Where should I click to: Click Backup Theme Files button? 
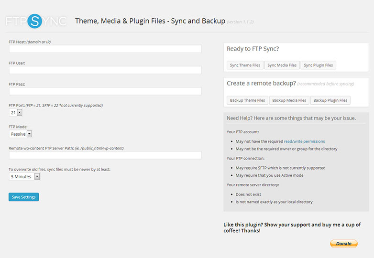(x=247, y=100)
